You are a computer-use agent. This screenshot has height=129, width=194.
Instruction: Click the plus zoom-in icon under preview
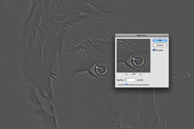click(x=140, y=74)
